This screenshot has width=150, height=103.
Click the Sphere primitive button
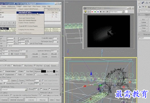[143, 22]
